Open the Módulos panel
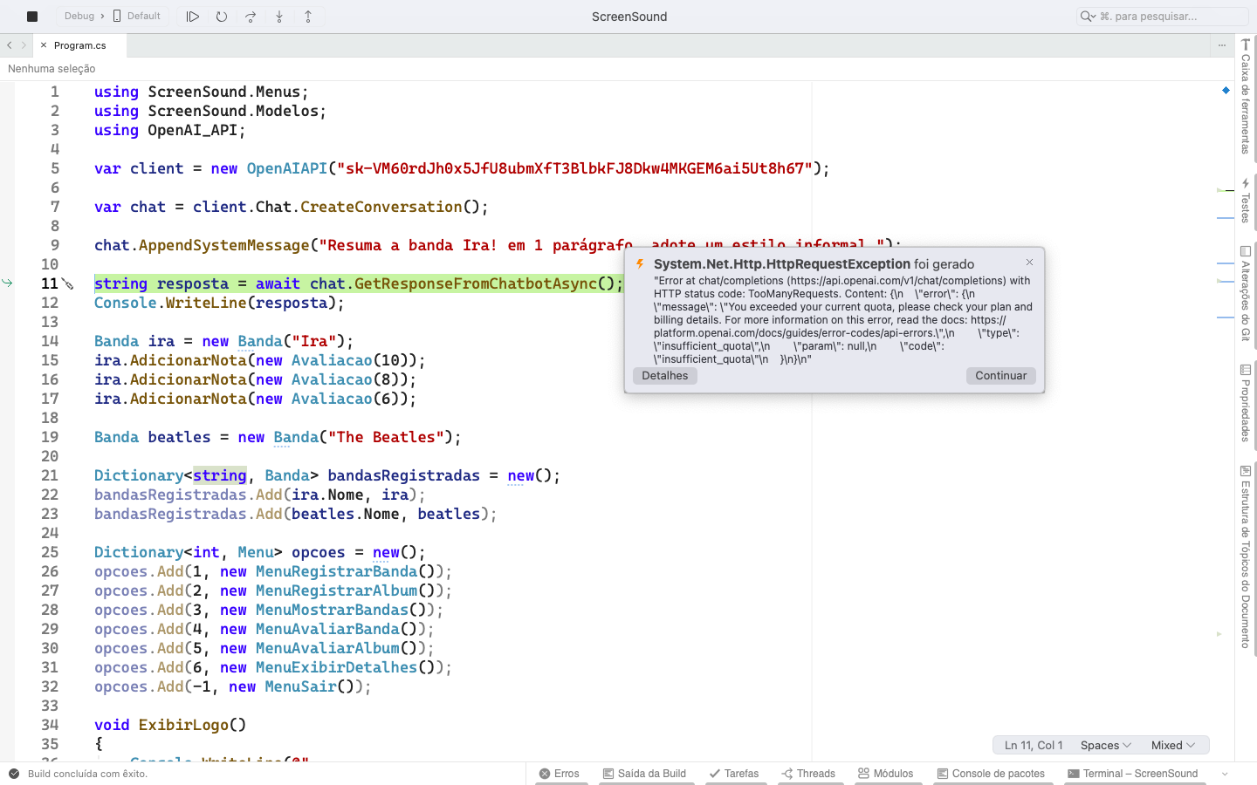The width and height of the screenshot is (1257, 785). 885,774
